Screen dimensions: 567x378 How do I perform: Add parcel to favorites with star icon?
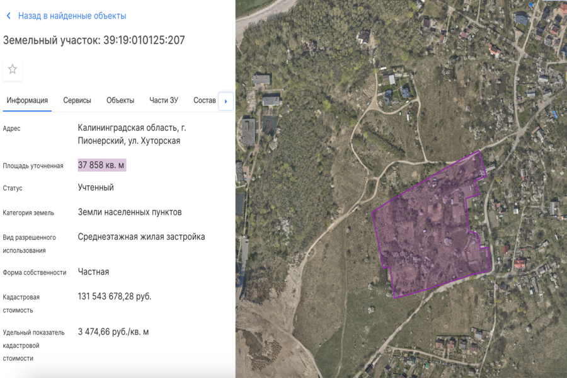(x=13, y=69)
